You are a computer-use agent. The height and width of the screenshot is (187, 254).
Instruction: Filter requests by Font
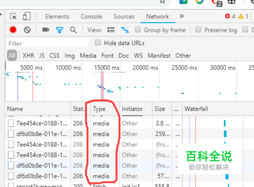point(107,56)
